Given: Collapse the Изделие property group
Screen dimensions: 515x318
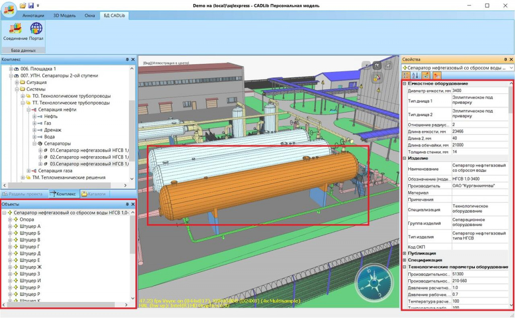Looking at the screenshot, I should click(405, 158).
